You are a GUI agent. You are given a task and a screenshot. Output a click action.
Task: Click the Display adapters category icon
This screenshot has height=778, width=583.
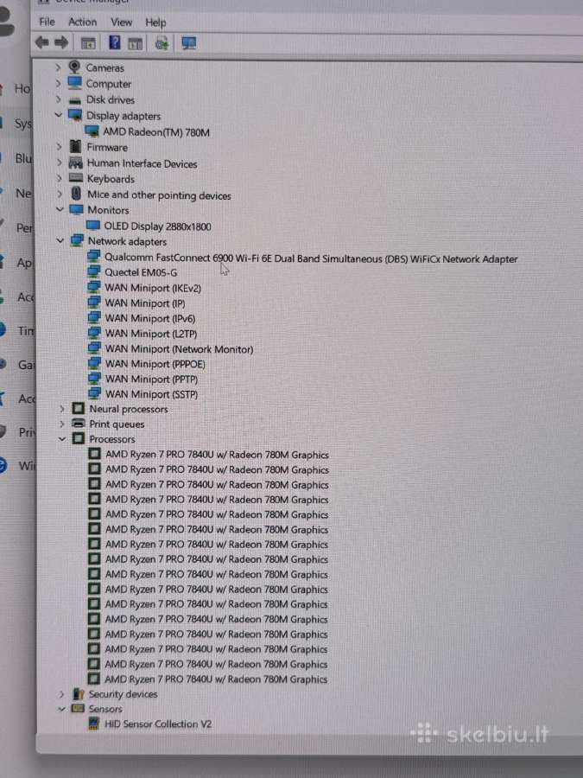75,115
